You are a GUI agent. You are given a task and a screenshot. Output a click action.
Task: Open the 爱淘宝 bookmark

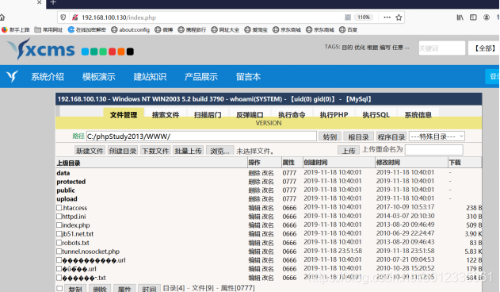coord(256,29)
